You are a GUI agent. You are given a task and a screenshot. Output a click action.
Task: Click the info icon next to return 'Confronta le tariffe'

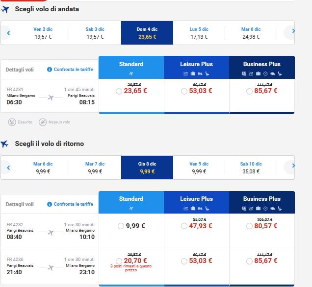(x=50, y=204)
